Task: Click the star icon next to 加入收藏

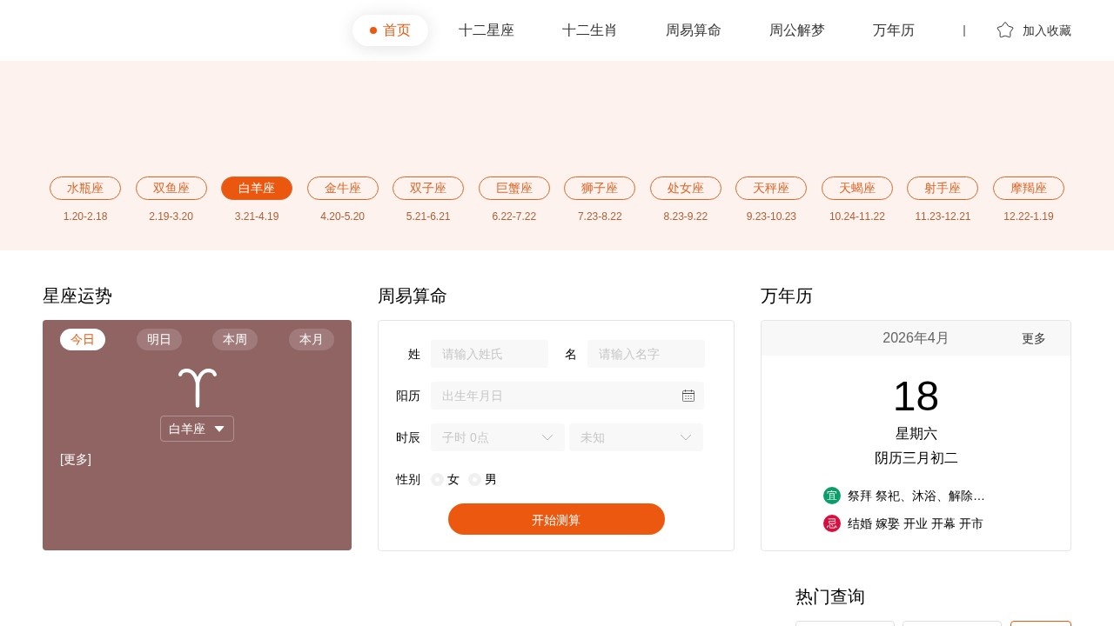Action: pyautogui.click(x=1005, y=30)
